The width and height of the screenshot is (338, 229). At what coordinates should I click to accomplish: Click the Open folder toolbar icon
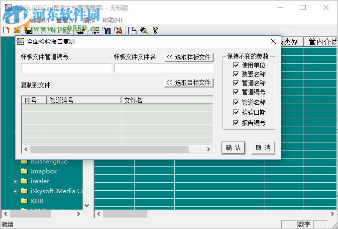point(17,30)
